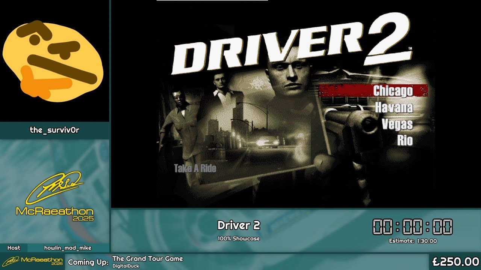Click the Estimate 1:30:00 text
The width and height of the screenshot is (481, 270).
point(413,241)
